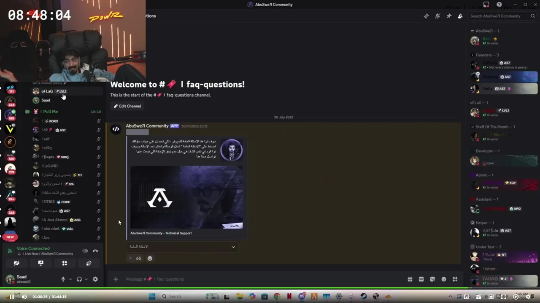
Task: Mute the video player volume
Action: pyautogui.click(x=24, y=297)
